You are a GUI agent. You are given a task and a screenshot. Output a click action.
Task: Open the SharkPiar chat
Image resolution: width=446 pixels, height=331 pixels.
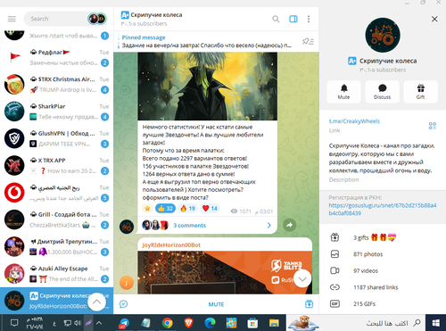coord(56,112)
